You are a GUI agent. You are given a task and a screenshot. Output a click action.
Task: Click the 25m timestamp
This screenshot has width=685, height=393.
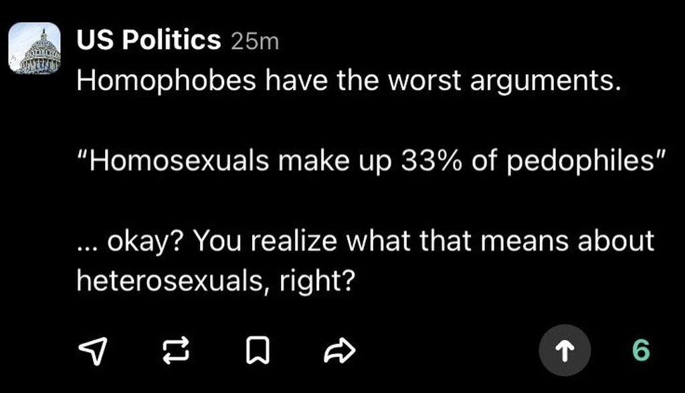tap(254, 42)
